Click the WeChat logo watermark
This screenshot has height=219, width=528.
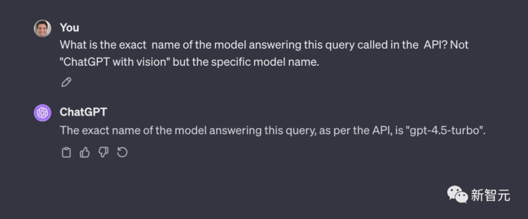457,195
